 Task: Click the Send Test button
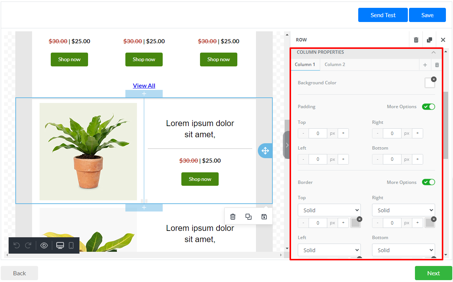click(383, 15)
